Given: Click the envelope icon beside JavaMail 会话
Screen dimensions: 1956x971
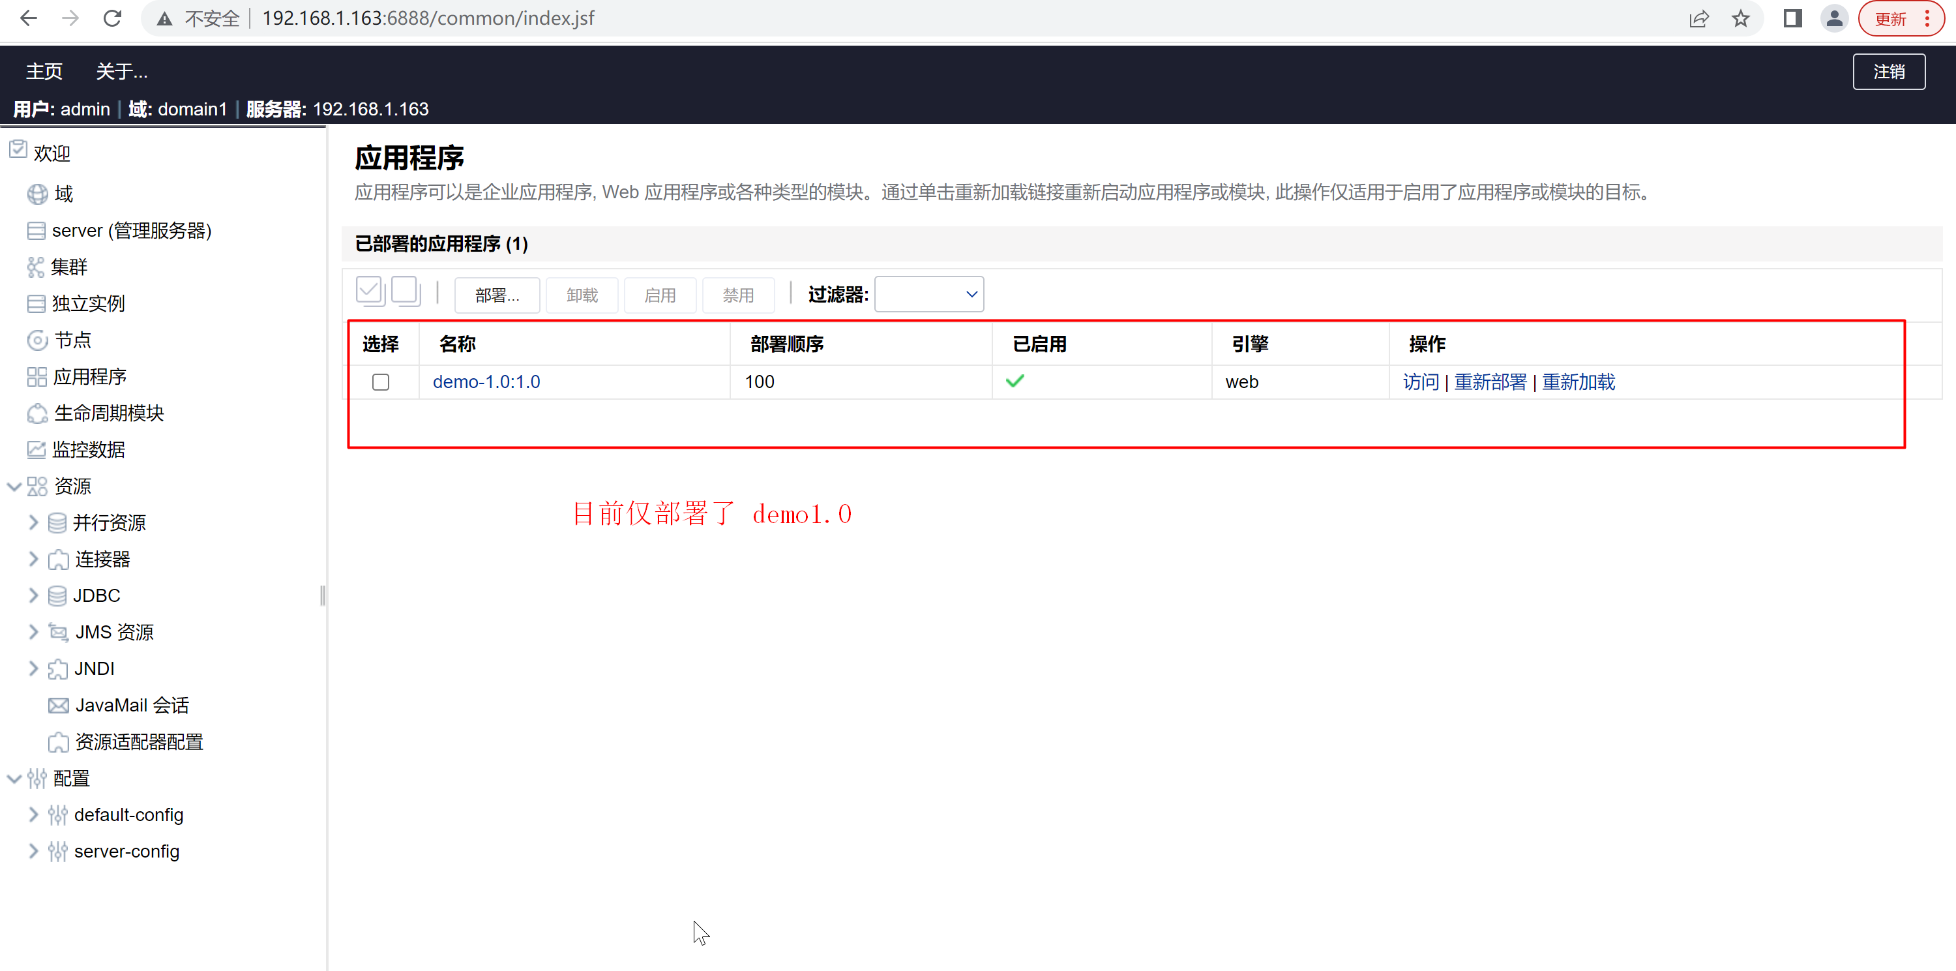Looking at the screenshot, I should pos(59,706).
